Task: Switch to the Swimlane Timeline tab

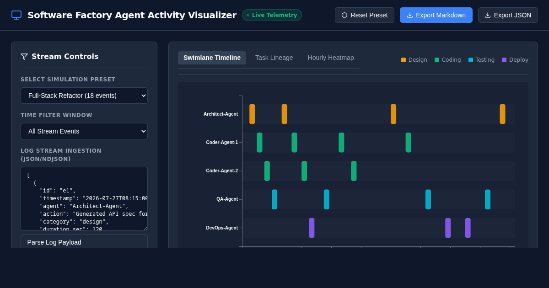Action: pos(212,58)
